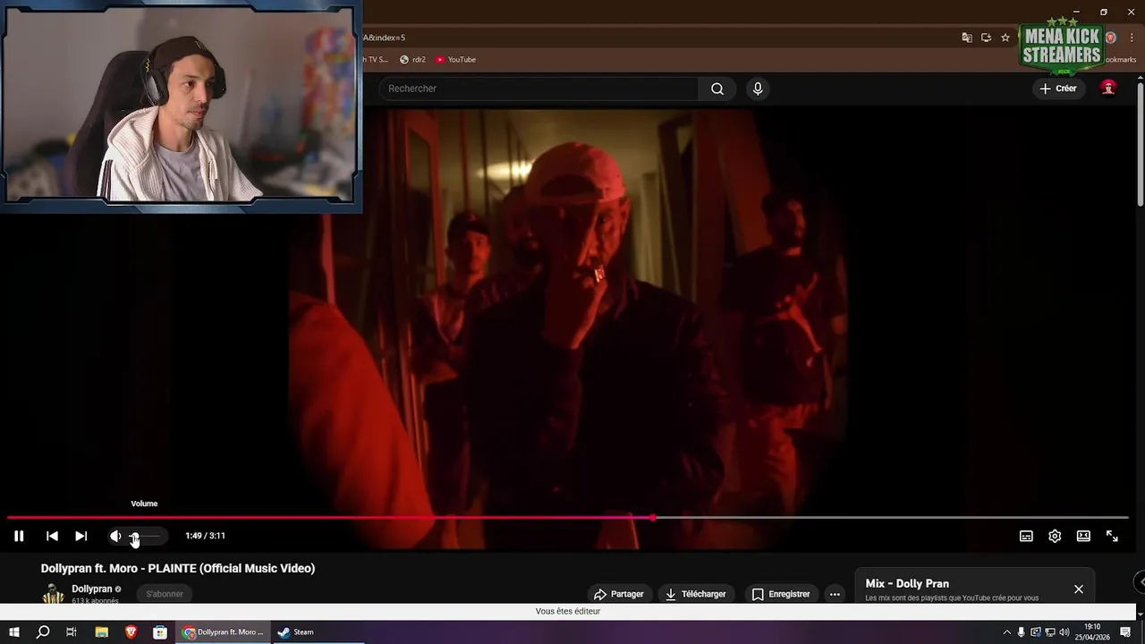The height and width of the screenshot is (644, 1145).
Task: Open Task View on taskbar
Action: [72, 632]
